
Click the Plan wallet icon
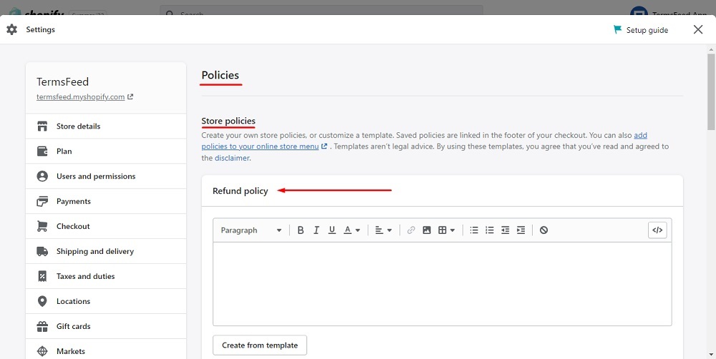point(42,152)
